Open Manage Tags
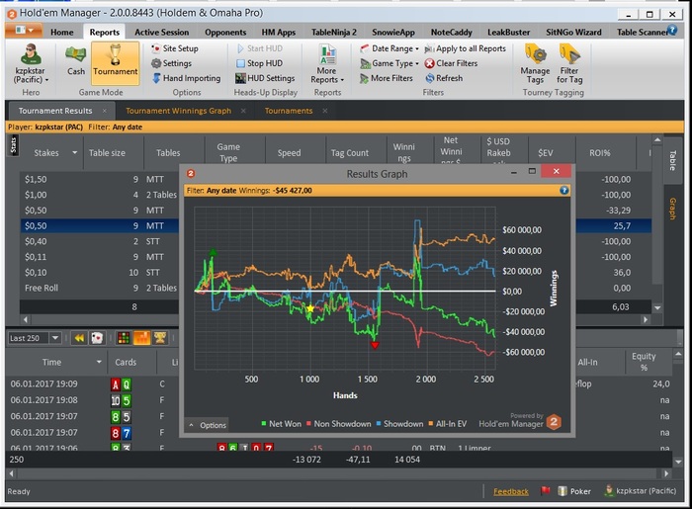 [535, 64]
